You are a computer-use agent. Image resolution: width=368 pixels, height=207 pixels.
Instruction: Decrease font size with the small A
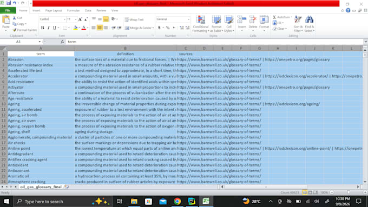(x=86, y=19)
